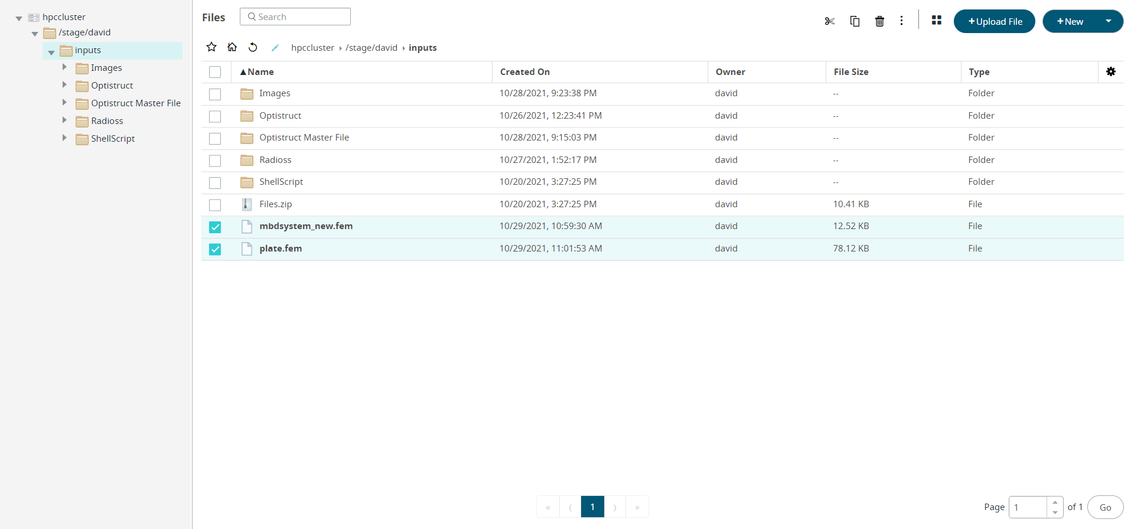Refresh the file listing
Image resolution: width=1131 pixels, height=529 pixels.
click(253, 47)
